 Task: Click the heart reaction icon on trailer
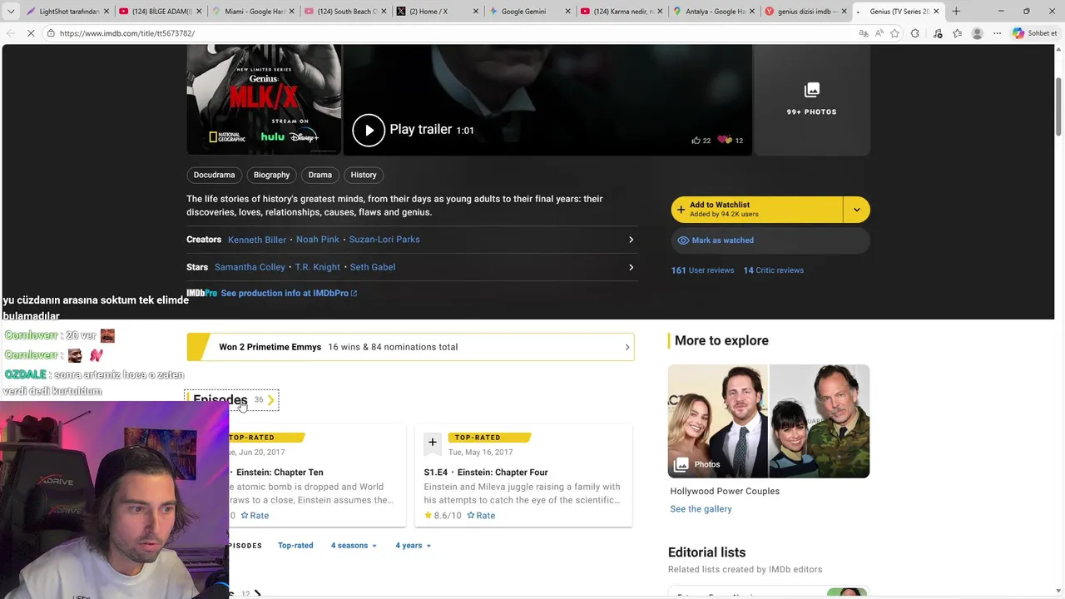pos(724,141)
